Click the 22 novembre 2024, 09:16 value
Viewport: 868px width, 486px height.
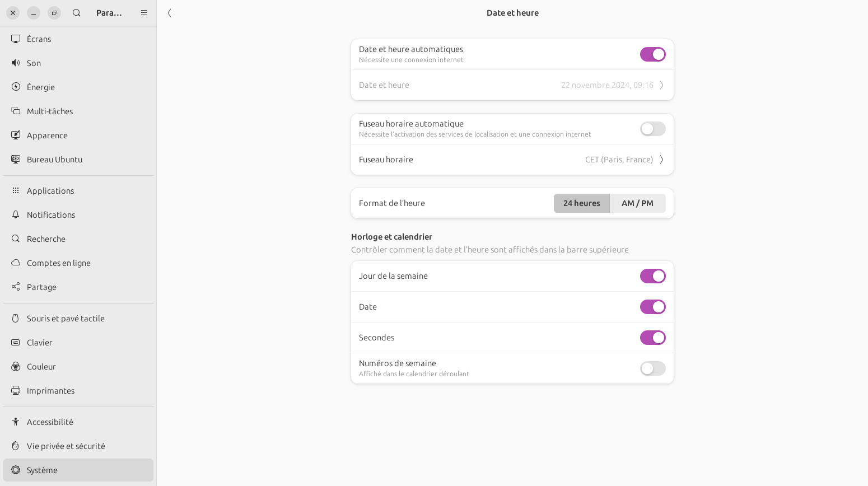(x=607, y=85)
